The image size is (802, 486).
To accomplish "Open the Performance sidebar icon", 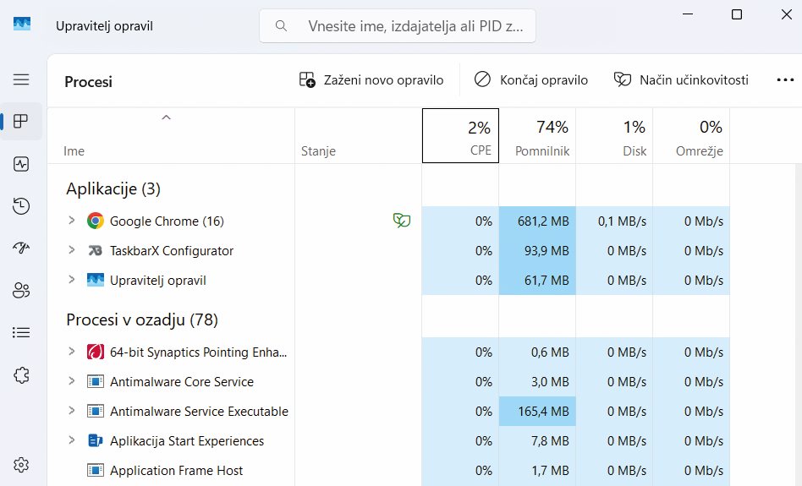I will 21,164.
